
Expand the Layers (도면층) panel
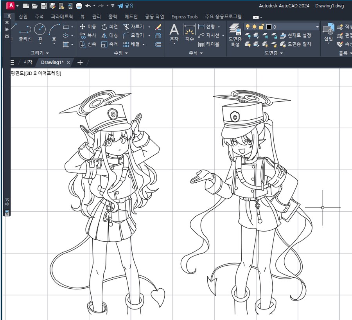[273, 53]
